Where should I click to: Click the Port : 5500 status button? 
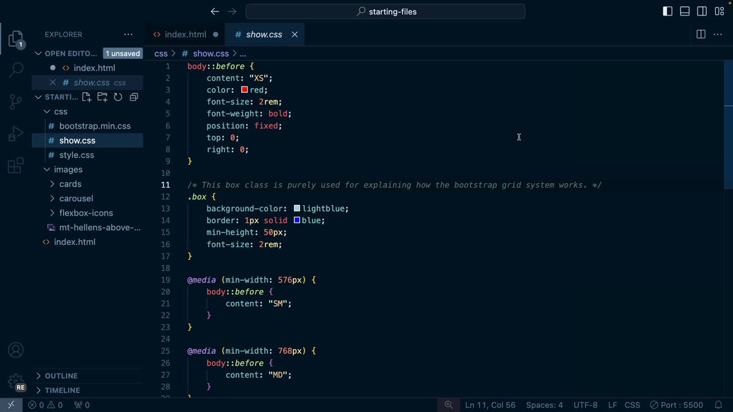pos(676,405)
